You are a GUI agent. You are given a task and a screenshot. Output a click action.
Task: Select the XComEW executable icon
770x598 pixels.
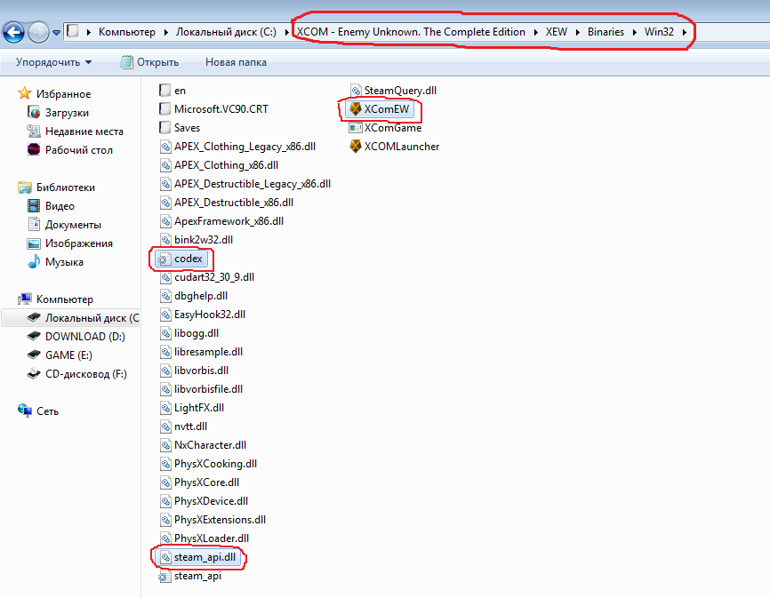[355, 109]
